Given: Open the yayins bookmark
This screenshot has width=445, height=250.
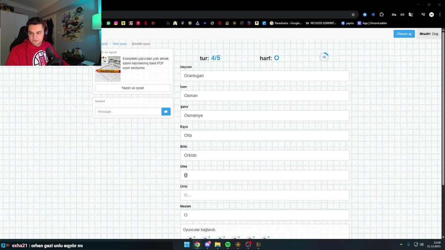Looking at the screenshot, I should (x=347, y=23).
